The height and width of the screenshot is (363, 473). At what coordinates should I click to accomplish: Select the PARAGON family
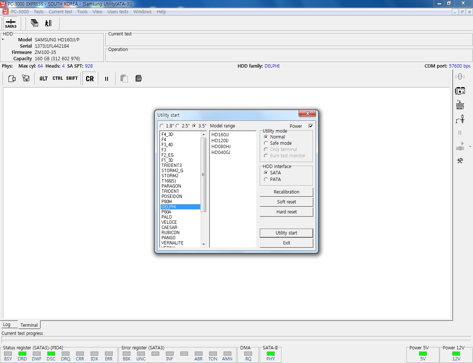pyautogui.click(x=171, y=186)
